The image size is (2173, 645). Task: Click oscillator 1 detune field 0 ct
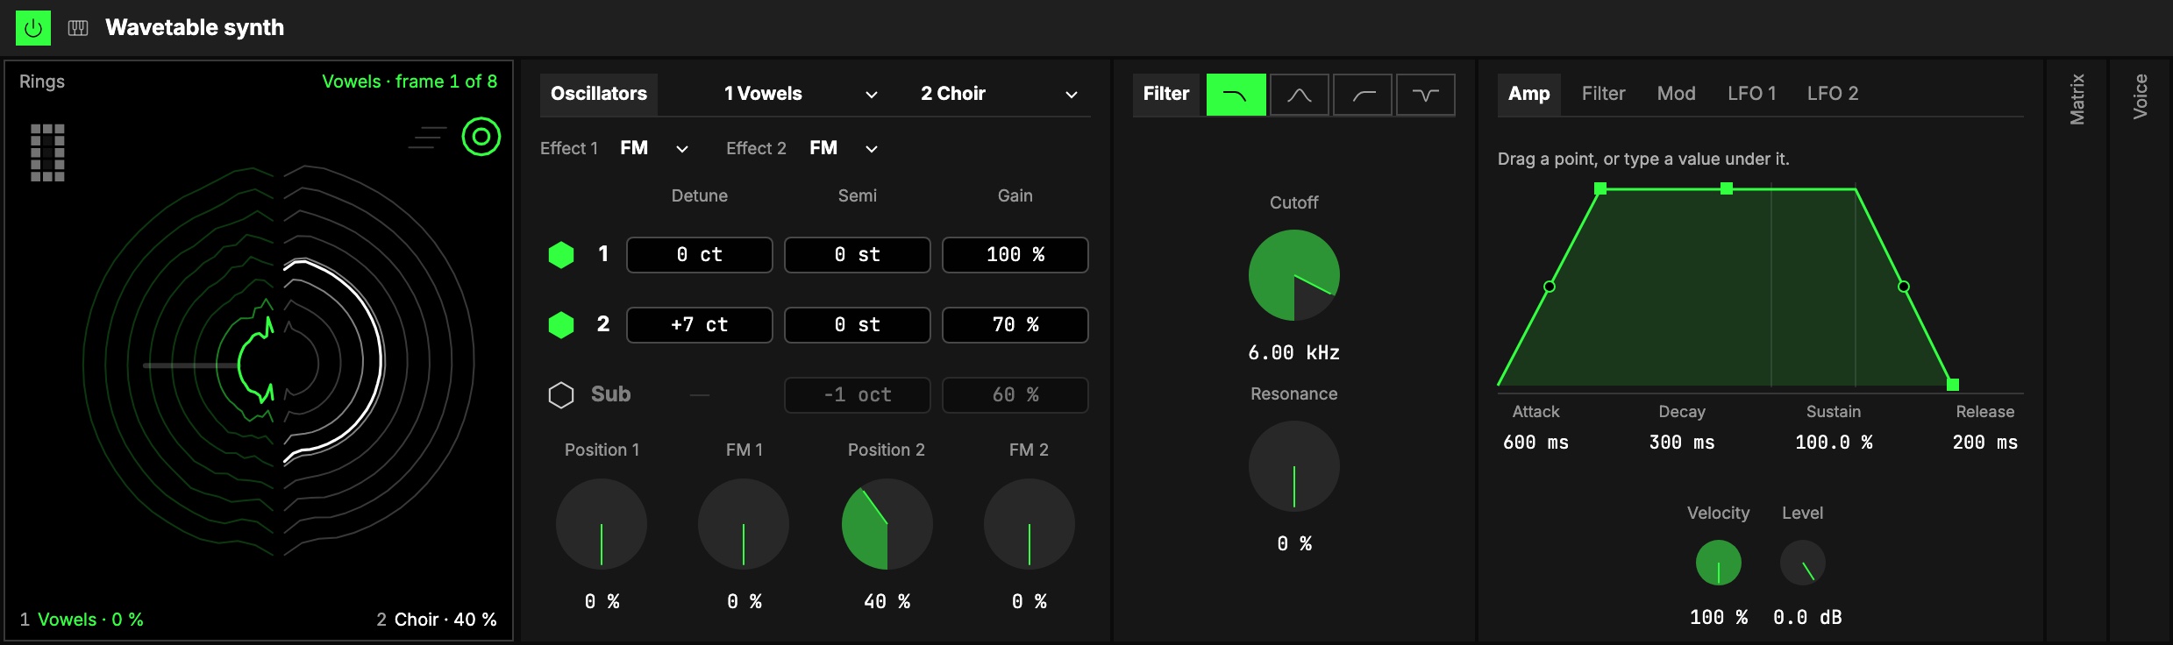click(700, 255)
